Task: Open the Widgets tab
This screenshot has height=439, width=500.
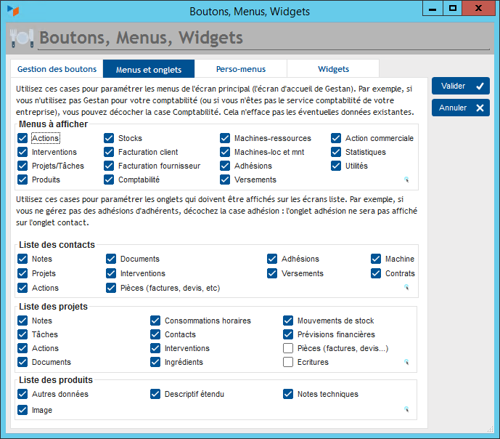Action: (333, 69)
